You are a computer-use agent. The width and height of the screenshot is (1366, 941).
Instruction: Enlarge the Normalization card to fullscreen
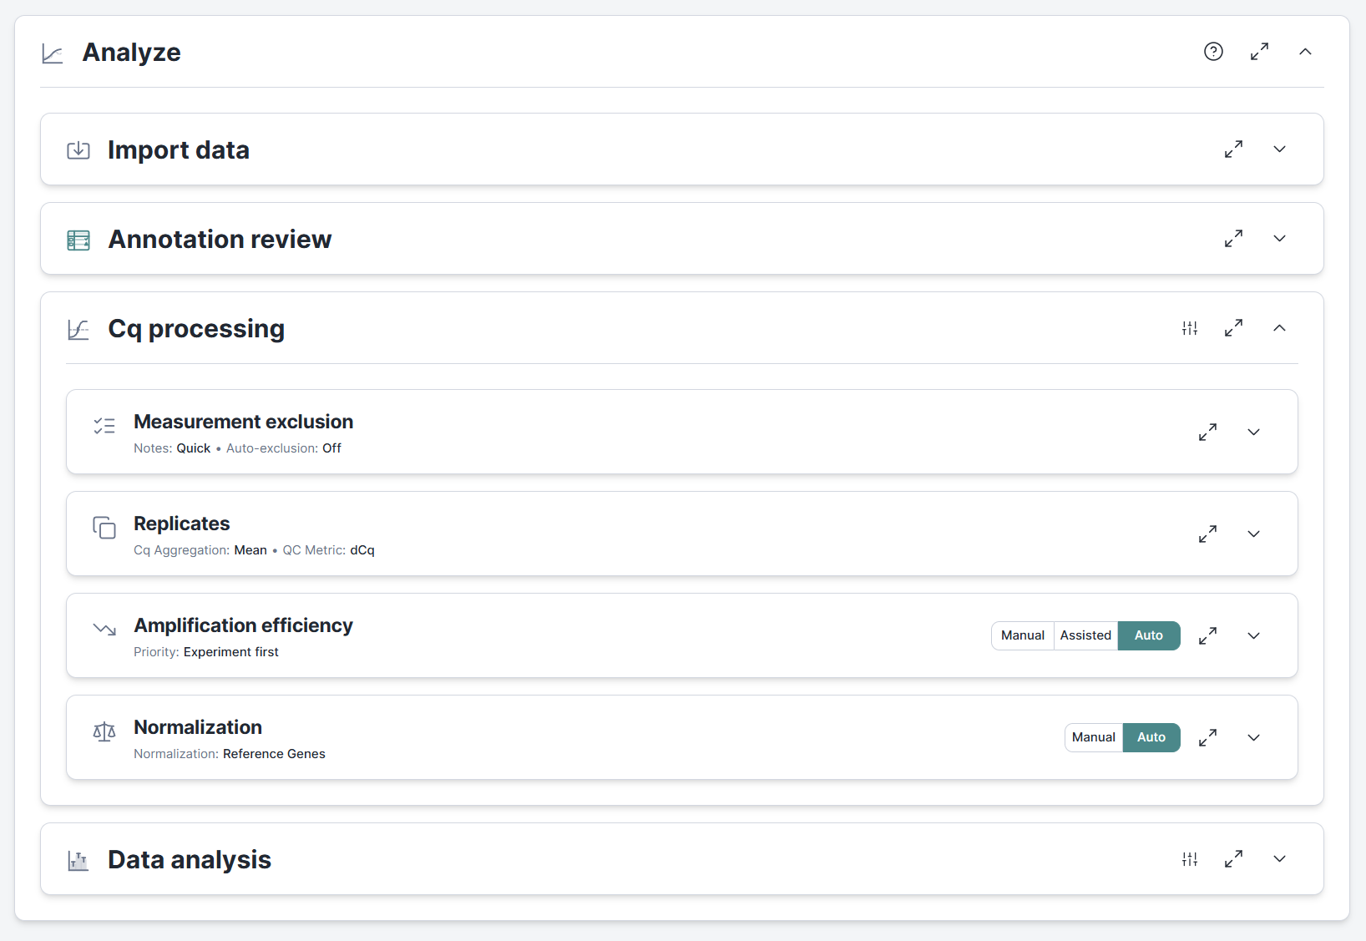point(1207,737)
